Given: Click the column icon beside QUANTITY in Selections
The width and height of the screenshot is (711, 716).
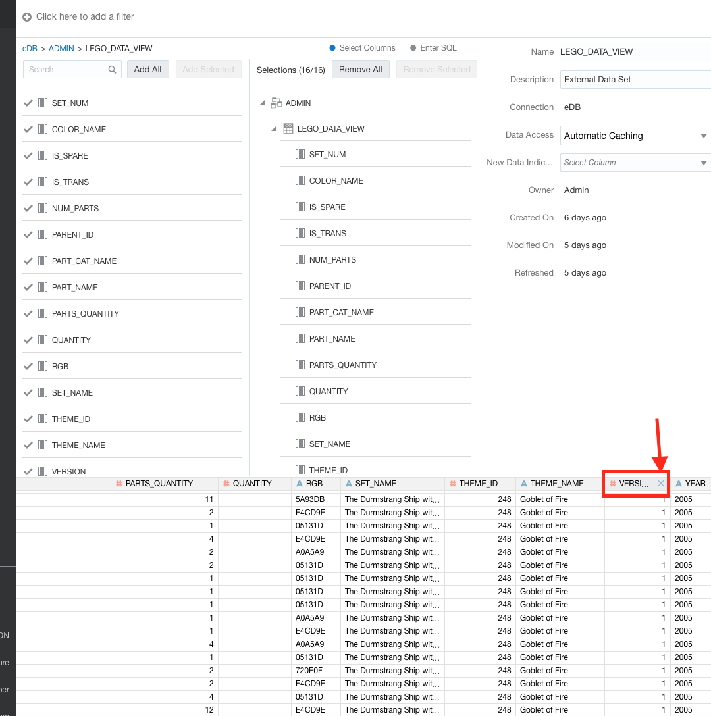Looking at the screenshot, I should [x=300, y=392].
